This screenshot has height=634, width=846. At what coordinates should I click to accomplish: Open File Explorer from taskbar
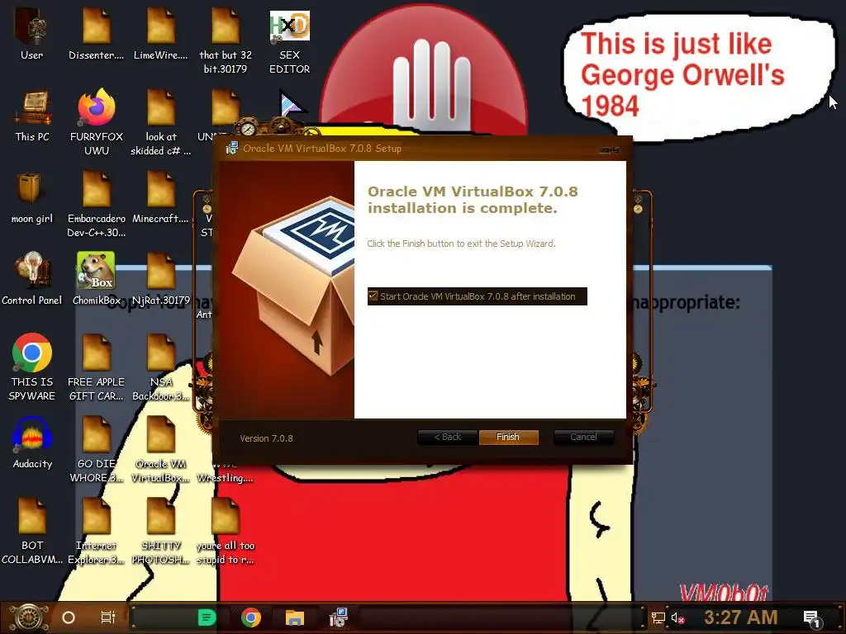295,617
